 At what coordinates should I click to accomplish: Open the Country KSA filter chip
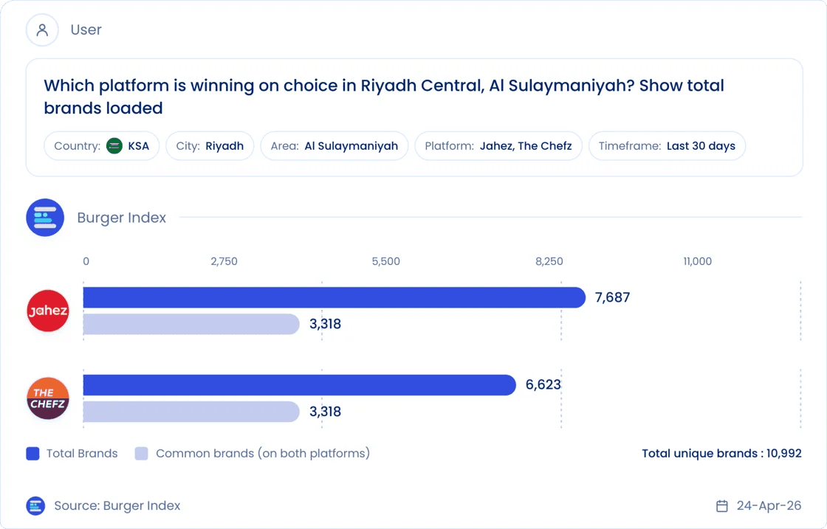(102, 146)
